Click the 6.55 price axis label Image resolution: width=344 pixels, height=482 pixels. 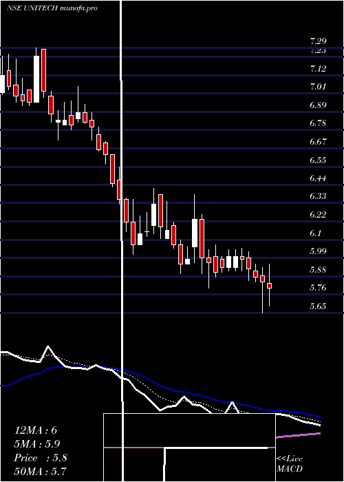[x=318, y=160]
